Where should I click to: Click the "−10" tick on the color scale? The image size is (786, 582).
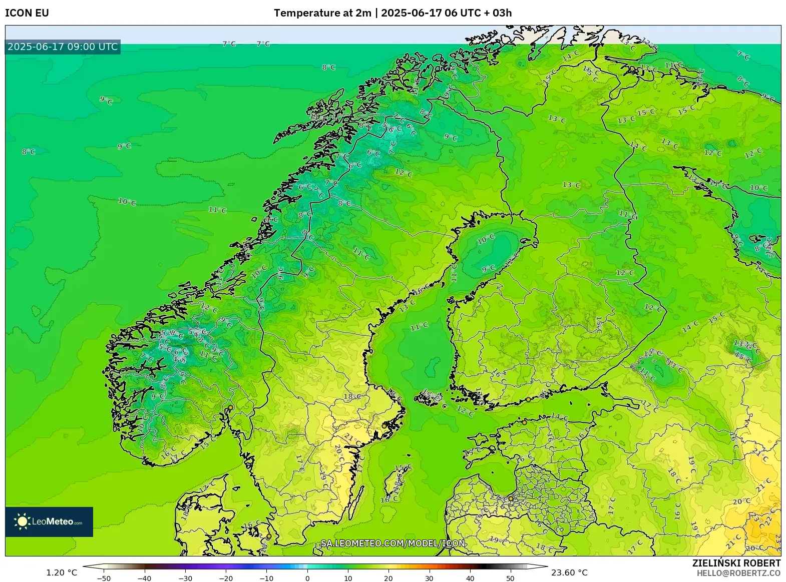tap(266, 578)
